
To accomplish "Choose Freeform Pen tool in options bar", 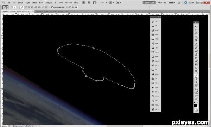I will (x=25, y=7).
